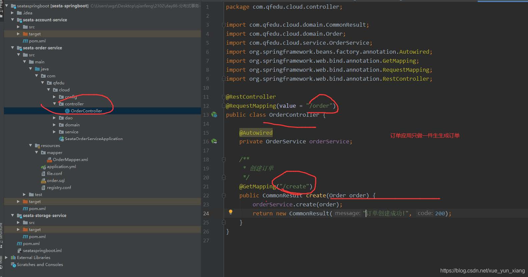Expand the config package
This screenshot has width=528, height=277.
[54, 97]
